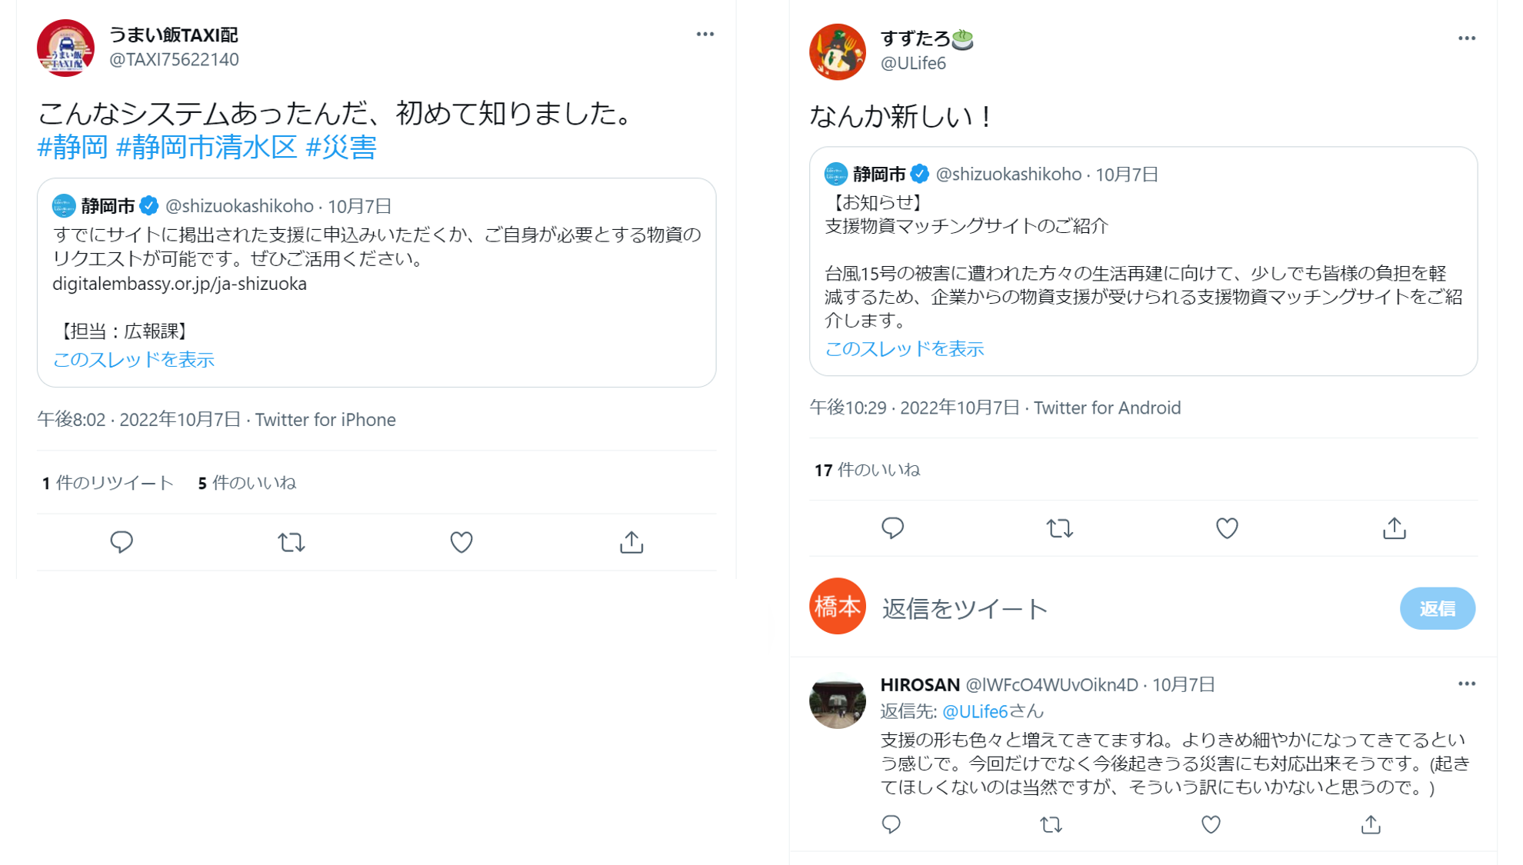Click the retweet icon on うまい飯TAXI配's tweet

point(291,542)
